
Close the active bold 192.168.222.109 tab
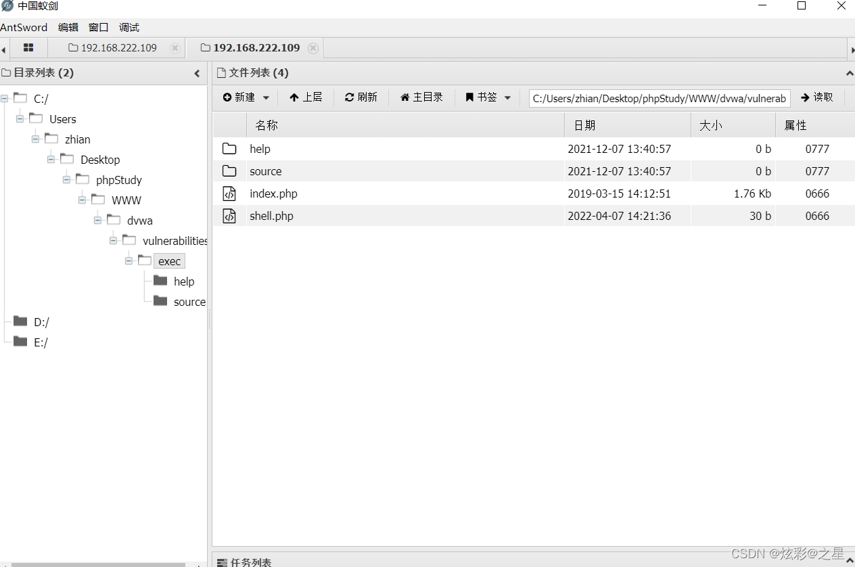coord(313,48)
